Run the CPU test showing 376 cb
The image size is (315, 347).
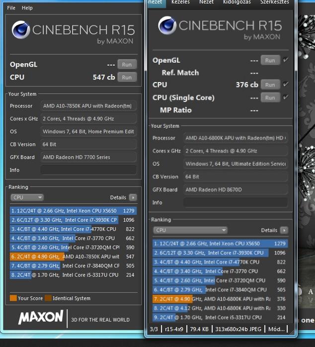270,85
